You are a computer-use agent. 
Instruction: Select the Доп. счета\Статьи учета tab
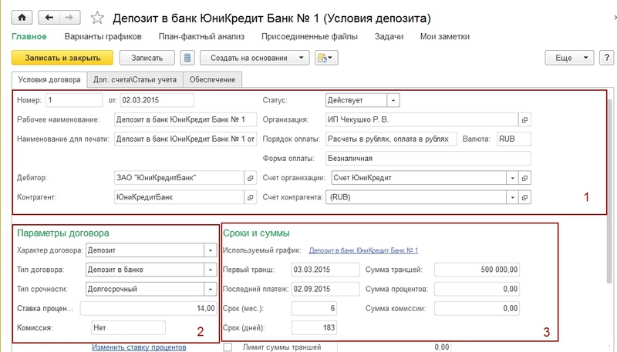tap(135, 79)
